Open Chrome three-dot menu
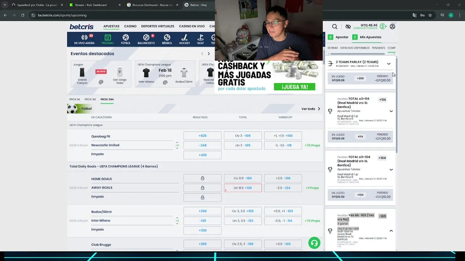 tap(460, 15)
